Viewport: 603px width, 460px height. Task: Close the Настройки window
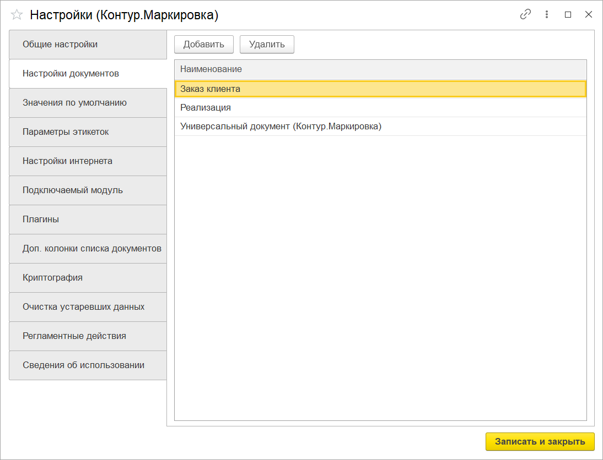(588, 15)
